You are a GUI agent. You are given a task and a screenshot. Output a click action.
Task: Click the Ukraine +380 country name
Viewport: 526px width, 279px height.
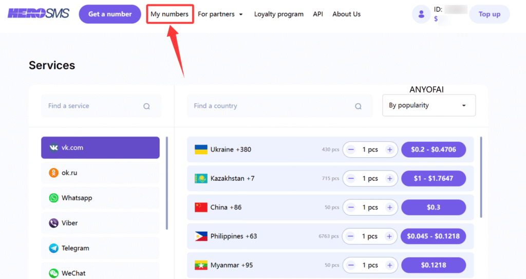click(231, 150)
